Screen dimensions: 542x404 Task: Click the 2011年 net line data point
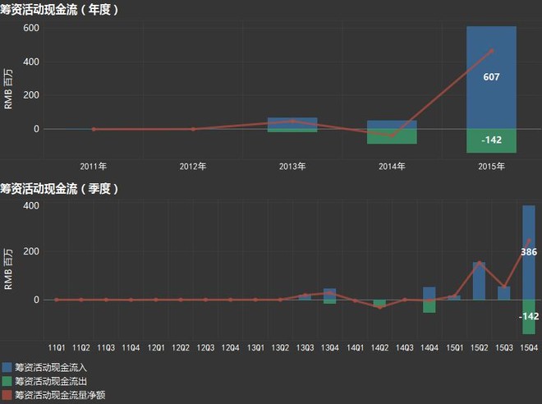pyautogui.click(x=94, y=129)
